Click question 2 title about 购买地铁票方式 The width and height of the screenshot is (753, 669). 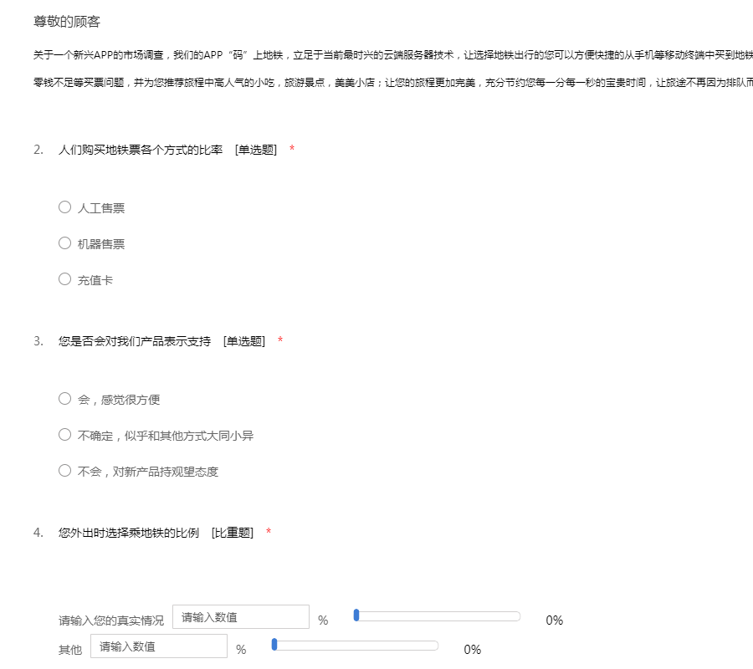click(140, 150)
